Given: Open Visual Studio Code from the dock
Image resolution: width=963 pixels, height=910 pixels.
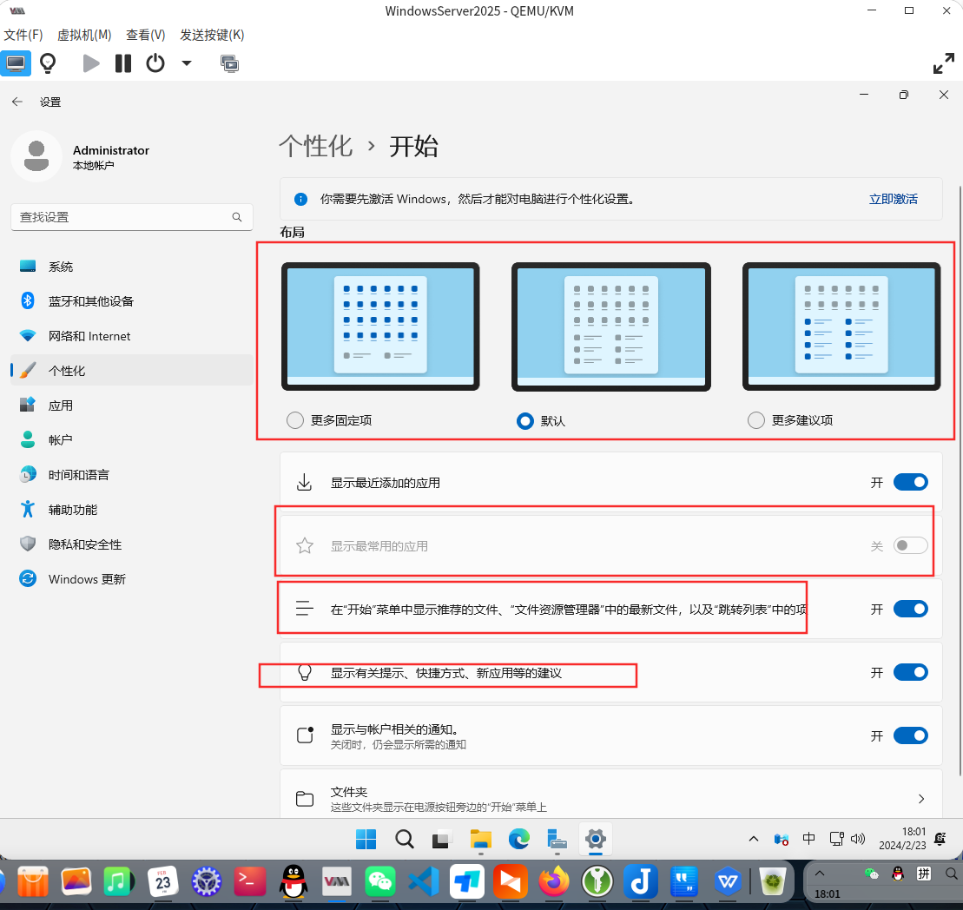Looking at the screenshot, I should 424,882.
